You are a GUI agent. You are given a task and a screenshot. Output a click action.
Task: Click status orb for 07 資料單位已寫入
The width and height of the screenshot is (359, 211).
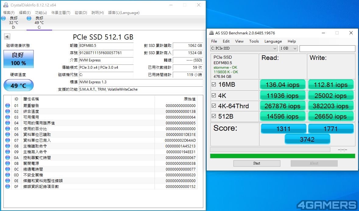pyautogui.click(x=8, y=140)
